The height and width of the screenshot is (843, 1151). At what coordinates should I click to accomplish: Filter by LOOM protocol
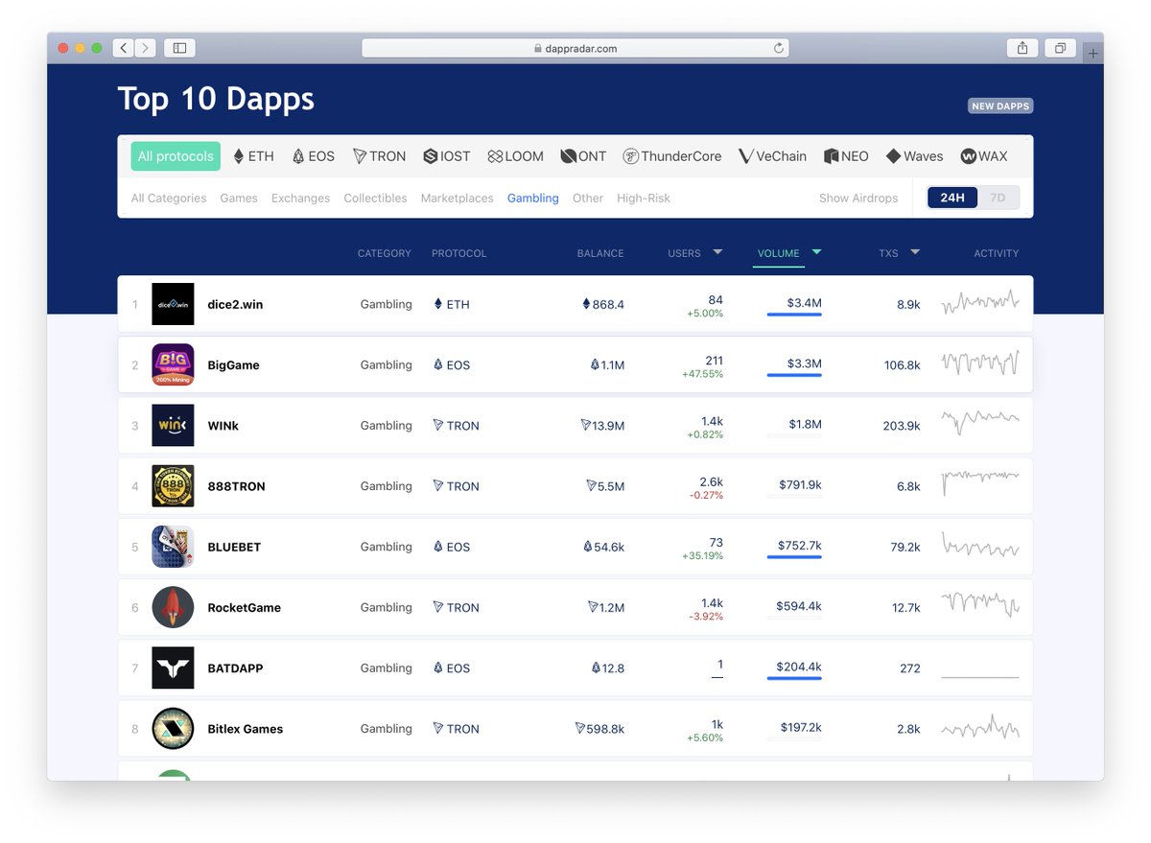click(x=515, y=156)
